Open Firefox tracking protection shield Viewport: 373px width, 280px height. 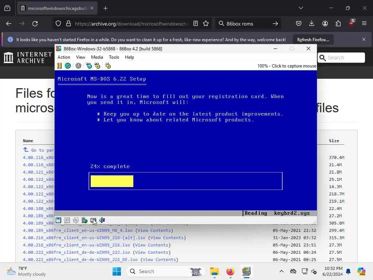(58, 24)
